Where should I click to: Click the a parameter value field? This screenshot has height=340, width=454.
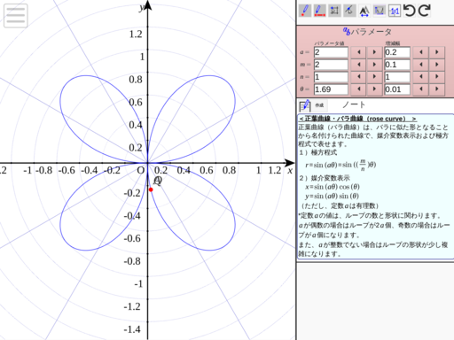(331, 52)
